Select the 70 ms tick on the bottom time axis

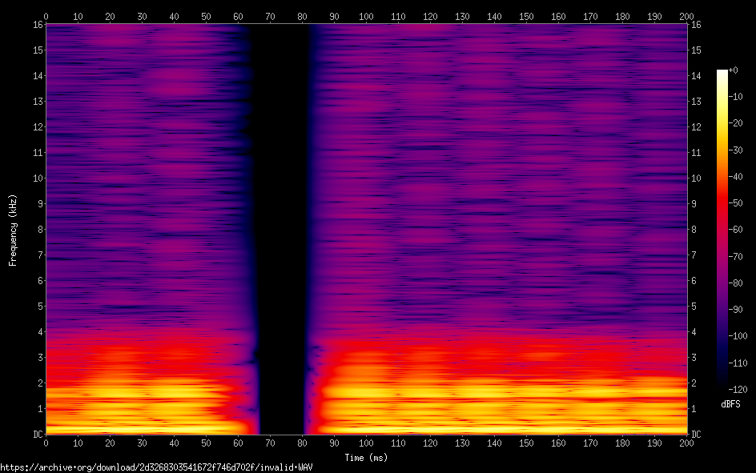point(271,443)
